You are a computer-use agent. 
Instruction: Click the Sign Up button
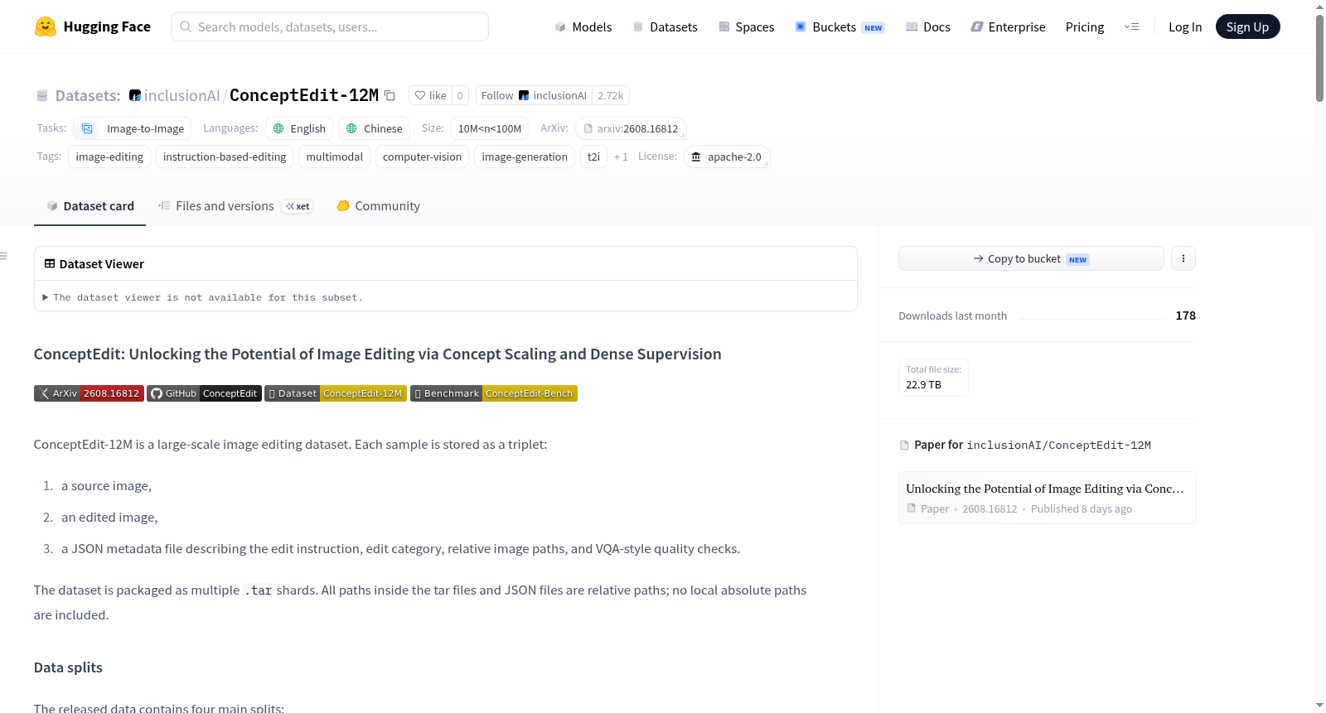click(x=1247, y=26)
